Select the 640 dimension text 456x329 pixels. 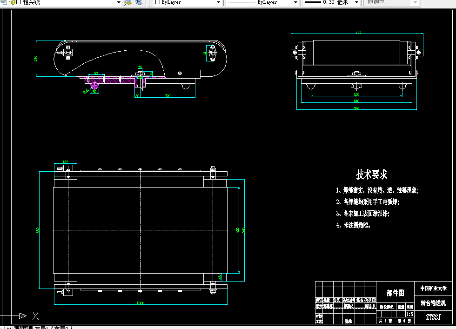coord(356,101)
